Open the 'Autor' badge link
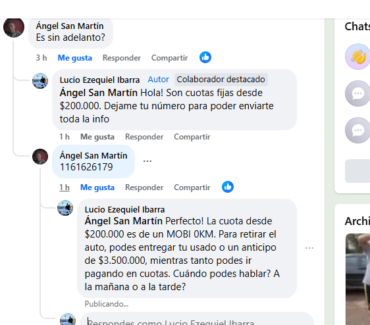Screen dimensions: 370x325 point(158,80)
